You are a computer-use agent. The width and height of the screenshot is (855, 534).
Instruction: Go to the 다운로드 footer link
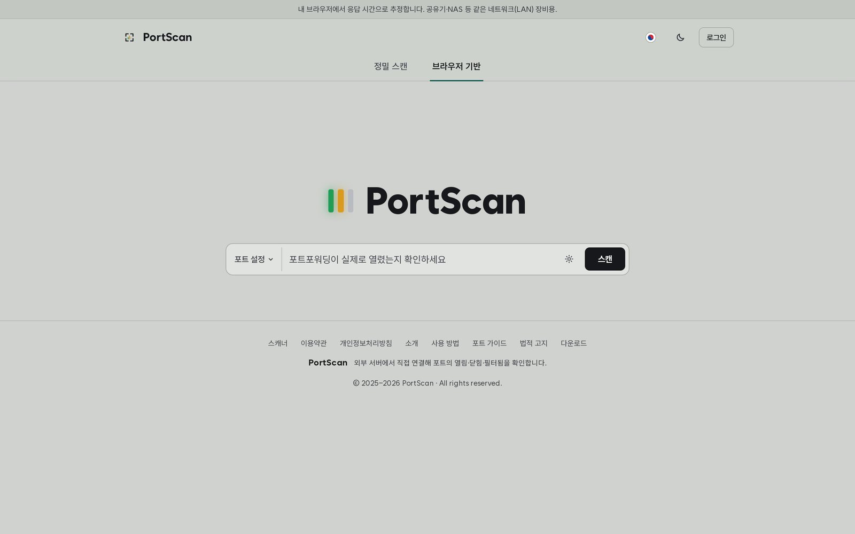point(574,343)
